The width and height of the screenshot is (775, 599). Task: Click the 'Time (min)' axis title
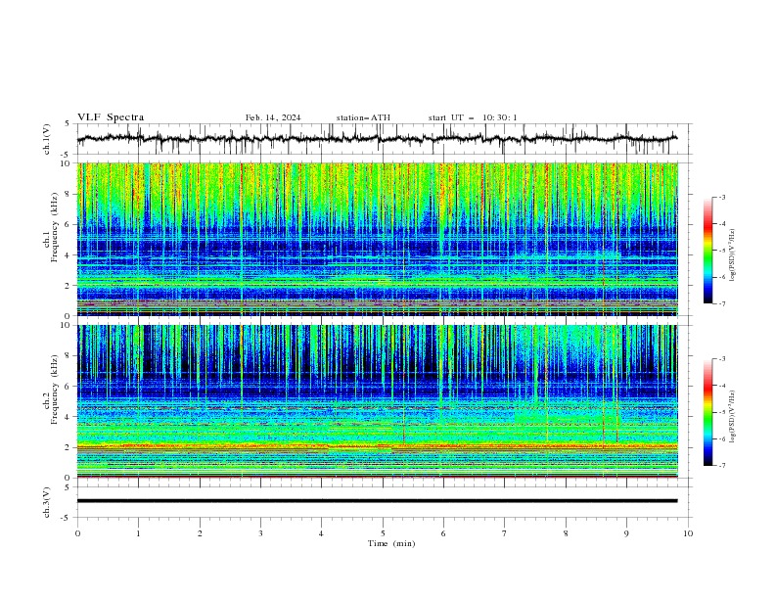[391, 543]
